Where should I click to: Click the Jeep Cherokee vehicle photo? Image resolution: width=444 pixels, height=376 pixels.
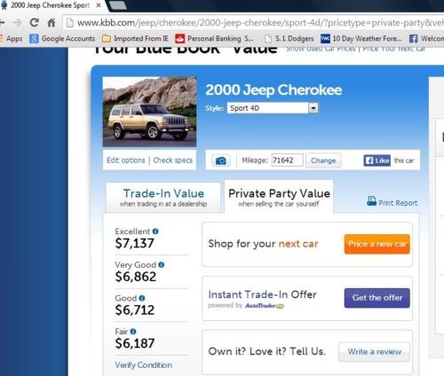click(x=149, y=112)
